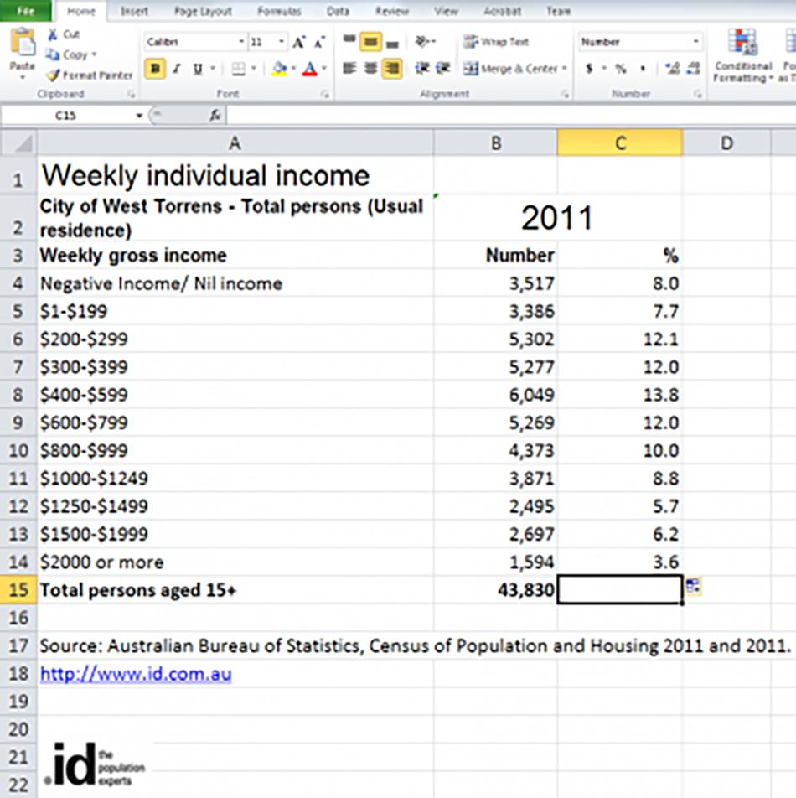
Task: Apply Comma Style number format
Action: [643, 68]
